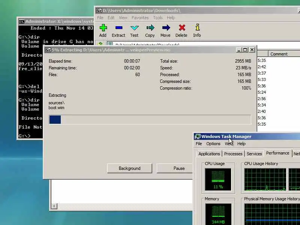The image size is (300, 225).
Task: Click the 7-Zip address path field
Action: [203, 43]
